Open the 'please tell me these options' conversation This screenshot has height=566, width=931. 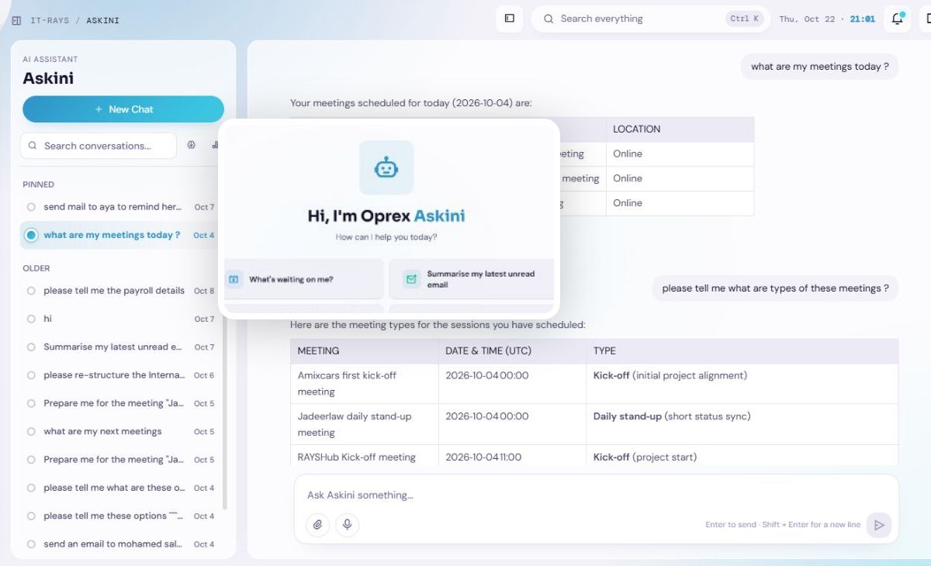coord(121,516)
